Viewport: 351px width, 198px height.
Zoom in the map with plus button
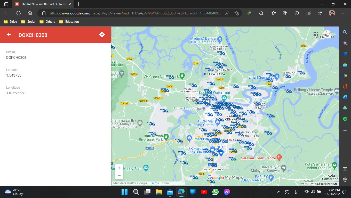point(119,168)
